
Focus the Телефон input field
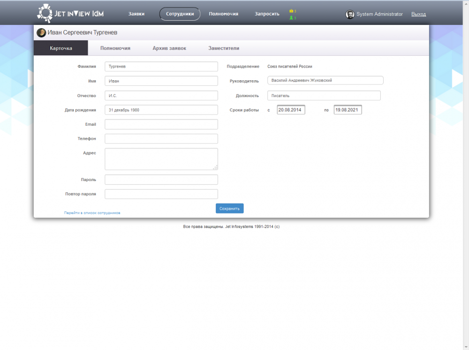pos(161,138)
